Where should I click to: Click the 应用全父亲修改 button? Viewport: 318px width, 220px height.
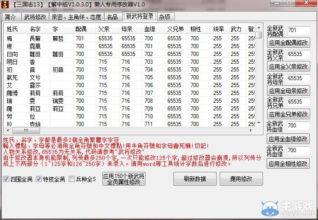point(288,66)
